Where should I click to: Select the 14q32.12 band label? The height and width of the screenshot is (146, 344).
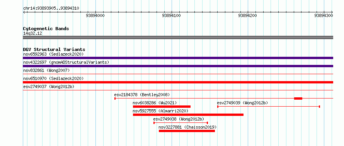32,34
